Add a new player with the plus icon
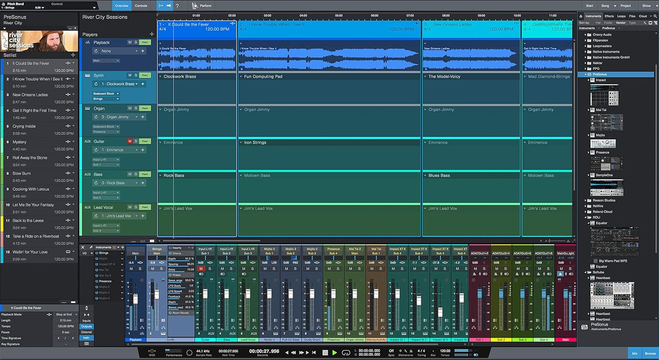 click(x=152, y=34)
